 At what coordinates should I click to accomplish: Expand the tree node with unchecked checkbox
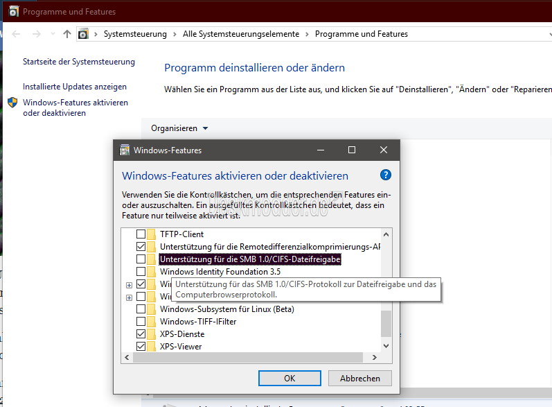(130, 297)
